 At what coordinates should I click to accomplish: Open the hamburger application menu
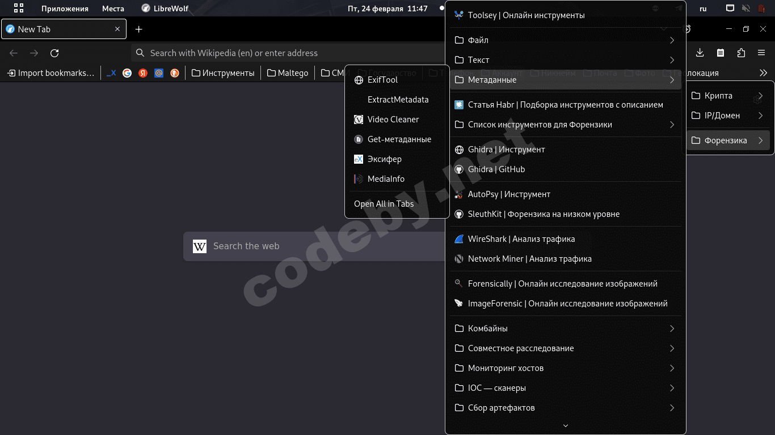[761, 53]
